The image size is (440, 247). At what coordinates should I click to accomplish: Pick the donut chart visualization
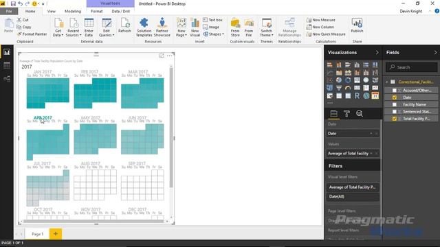coord(348,80)
